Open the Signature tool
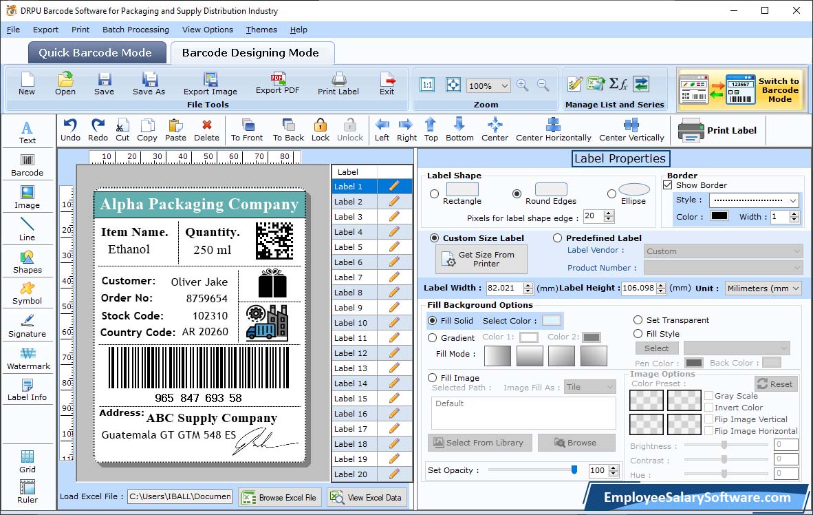The width and height of the screenshot is (813, 515). (27, 326)
